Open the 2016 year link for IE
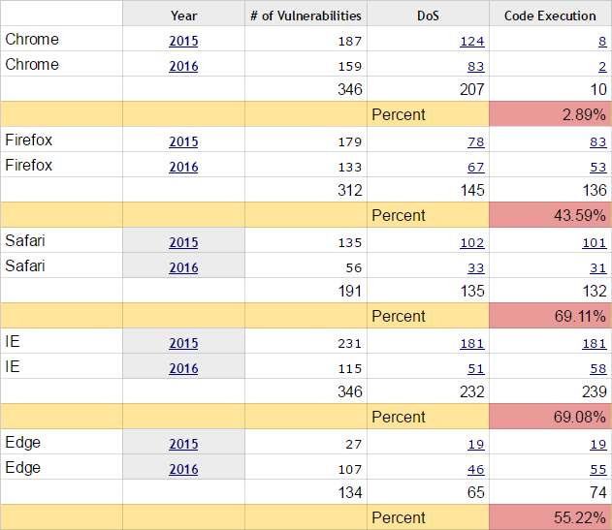 pos(183,368)
